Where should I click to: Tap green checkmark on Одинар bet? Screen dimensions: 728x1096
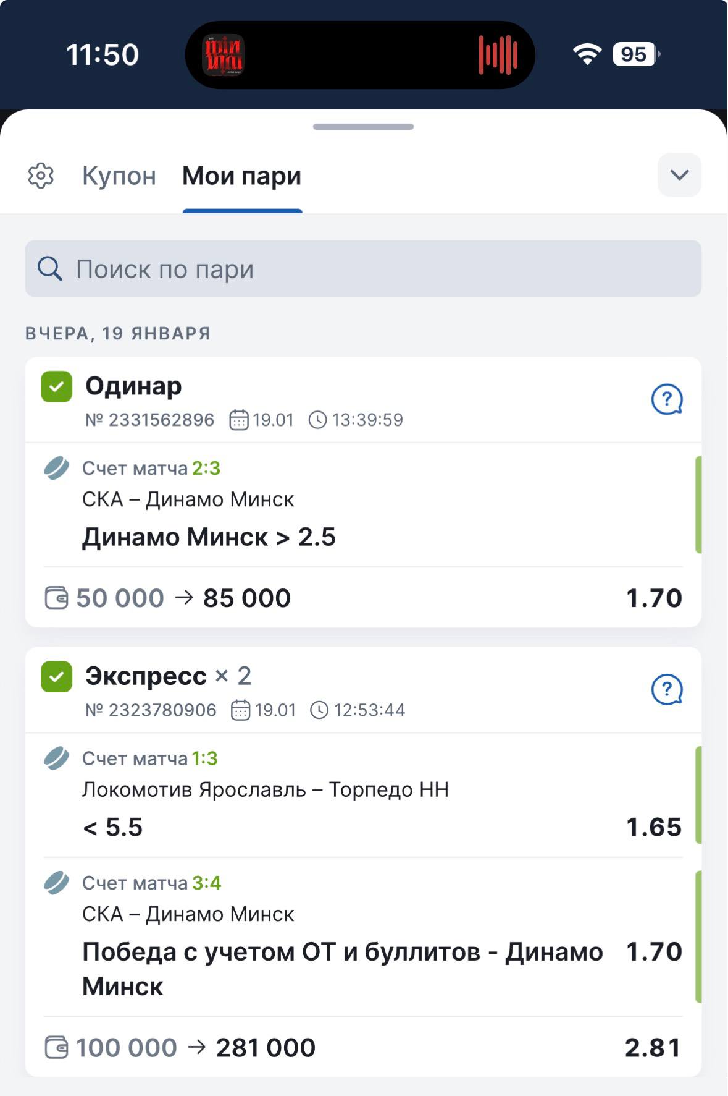click(x=56, y=387)
